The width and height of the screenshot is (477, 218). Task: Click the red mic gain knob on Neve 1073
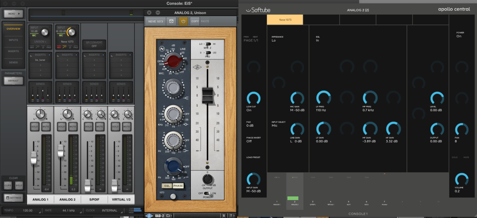pos(172,62)
